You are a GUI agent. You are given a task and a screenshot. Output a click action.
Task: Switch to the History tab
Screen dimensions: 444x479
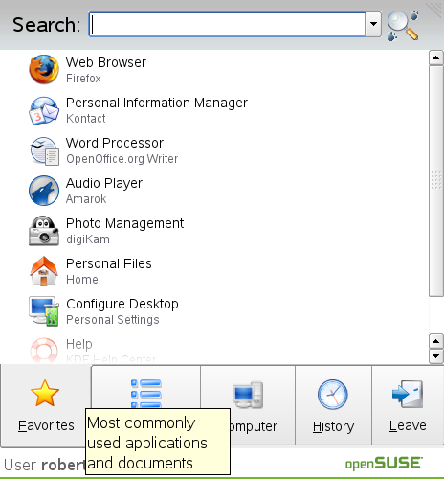coord(333,405)
